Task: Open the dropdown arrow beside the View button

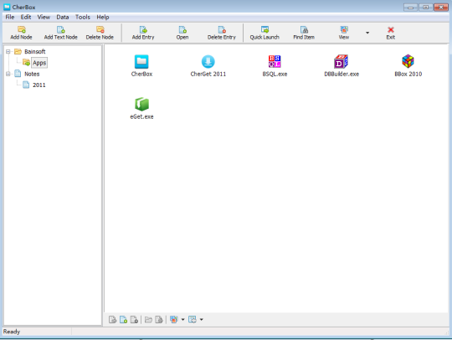Action: point(367,33)
